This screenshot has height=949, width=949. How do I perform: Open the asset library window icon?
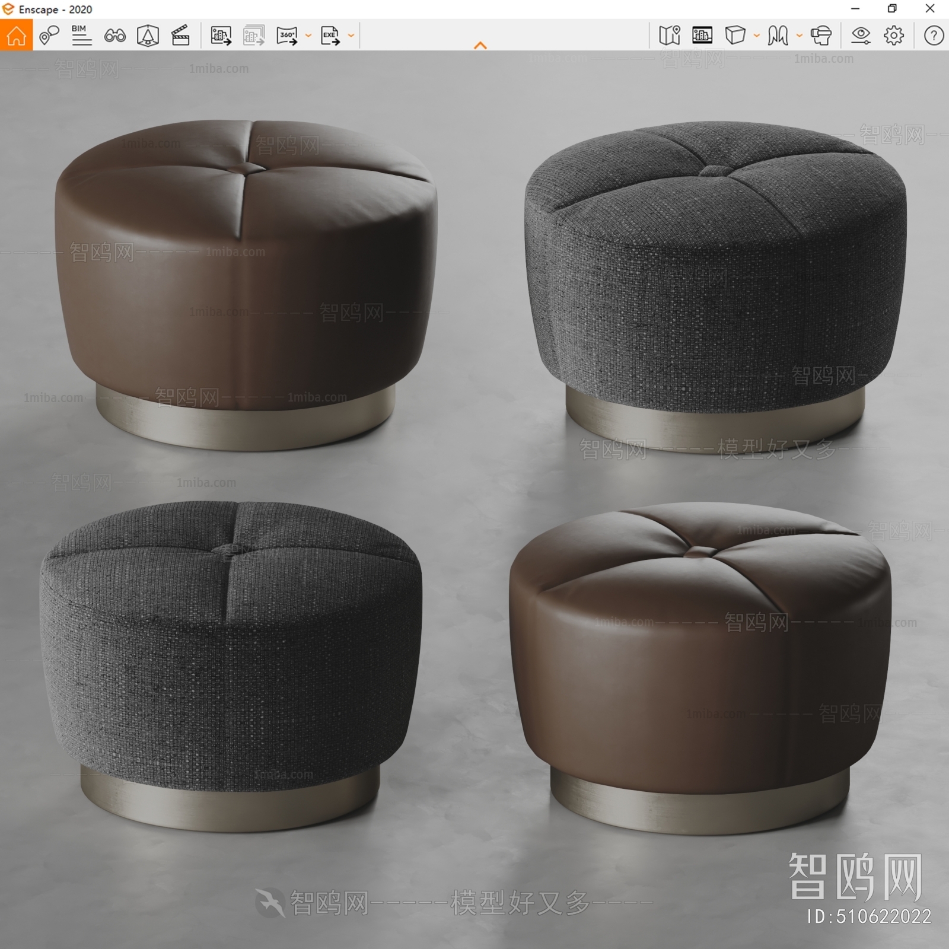tap(702, 36)
